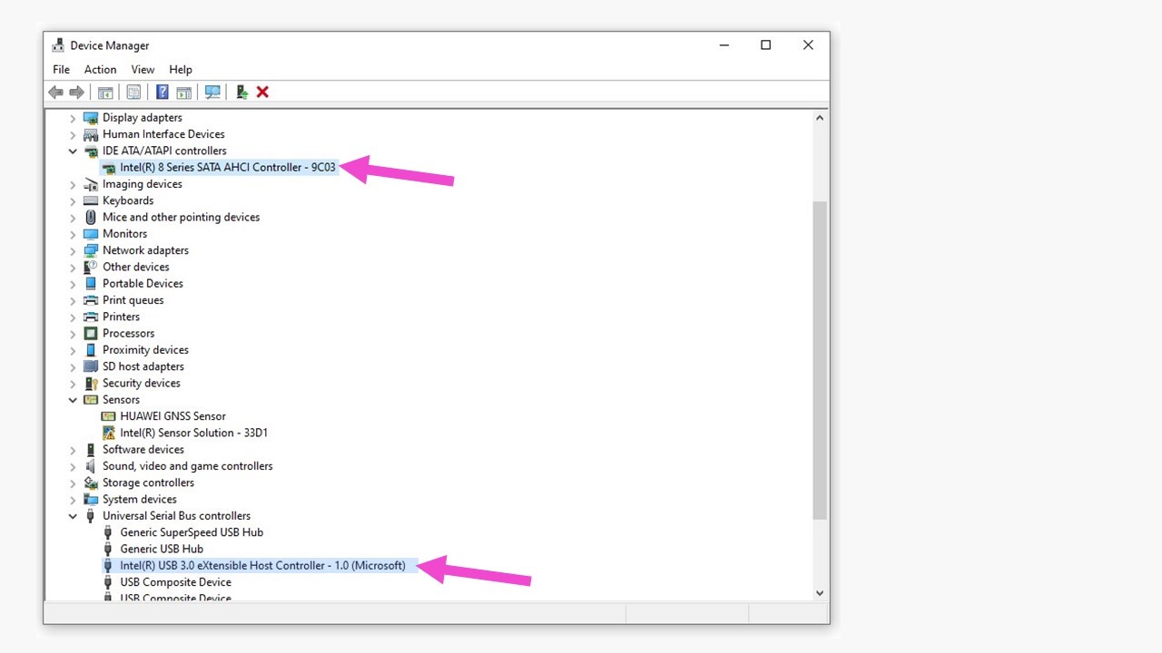The image size is (1162, 653).
Task: Click the Sound, video and game controllers icon
Action: [91, 466]
